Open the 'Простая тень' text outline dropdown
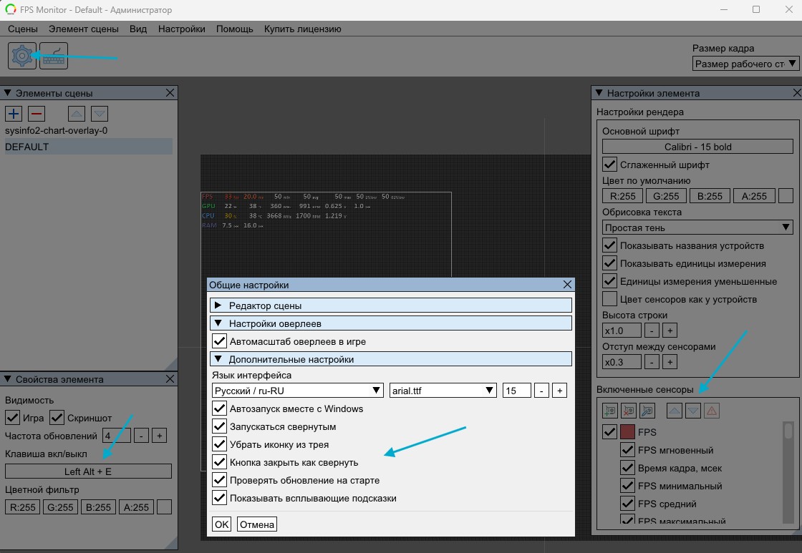Image resolution: width=802 pixels, height=553 pixels. pos(697,227)
